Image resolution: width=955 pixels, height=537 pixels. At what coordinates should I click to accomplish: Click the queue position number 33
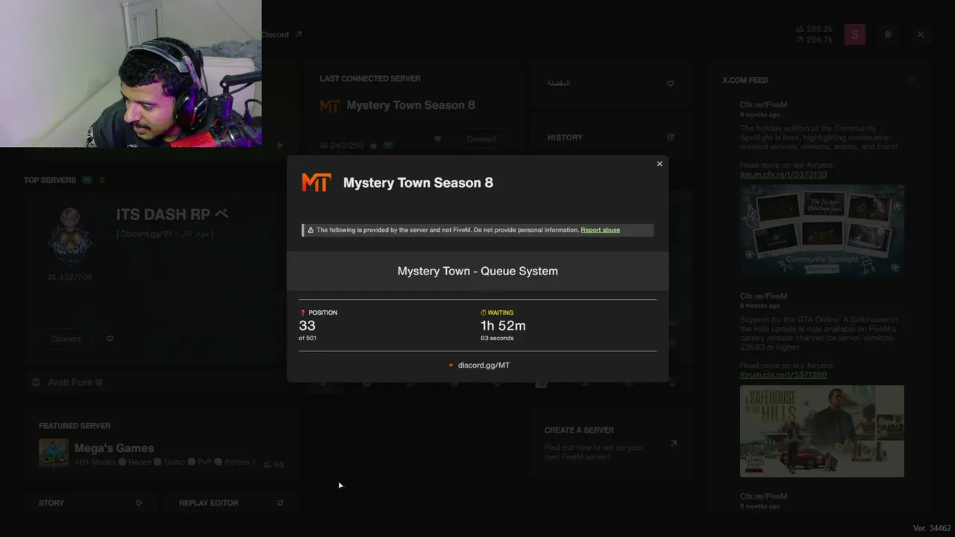pyautogui.click(x=307, y=325)
